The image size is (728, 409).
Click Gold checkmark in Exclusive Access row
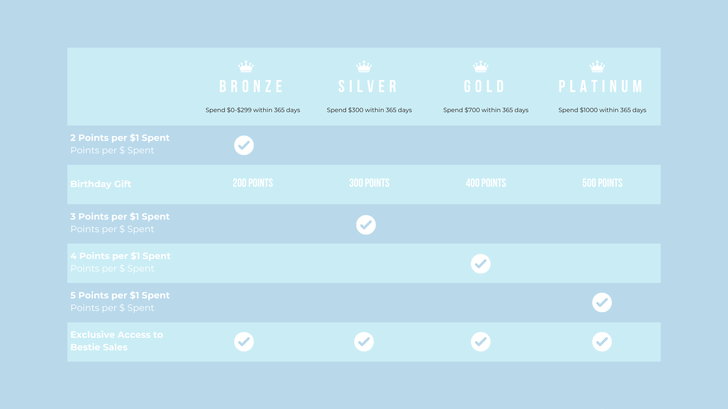click(481, 342)
